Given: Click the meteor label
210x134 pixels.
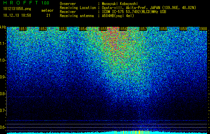Looking at the screenshot, I should pos(47,10).
